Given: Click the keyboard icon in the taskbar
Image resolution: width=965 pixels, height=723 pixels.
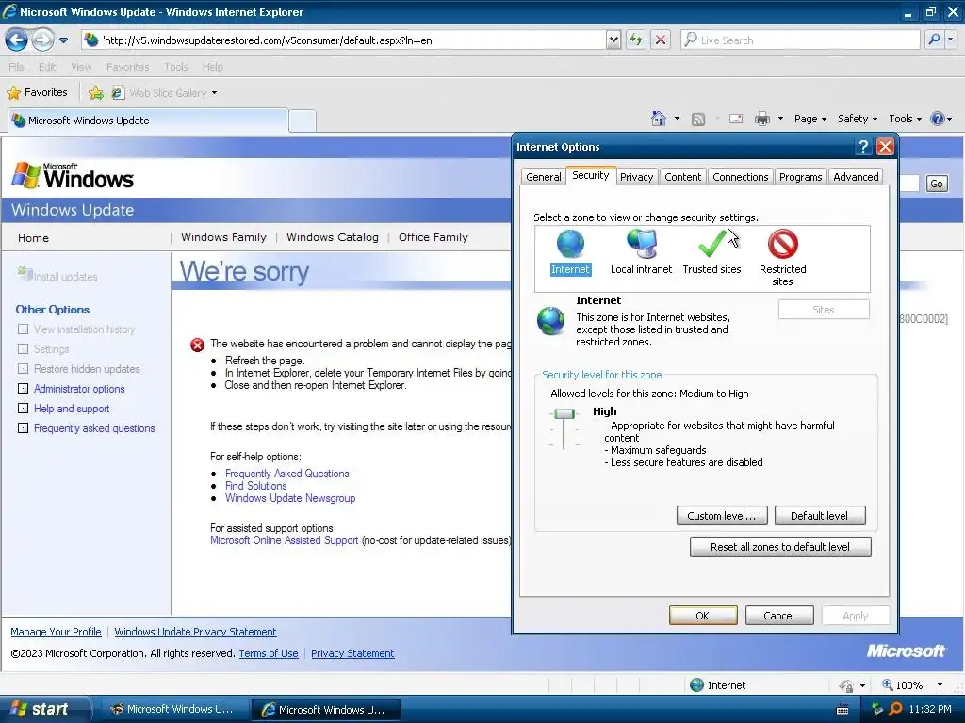Looking at the screenshot, I should [842, 710].
